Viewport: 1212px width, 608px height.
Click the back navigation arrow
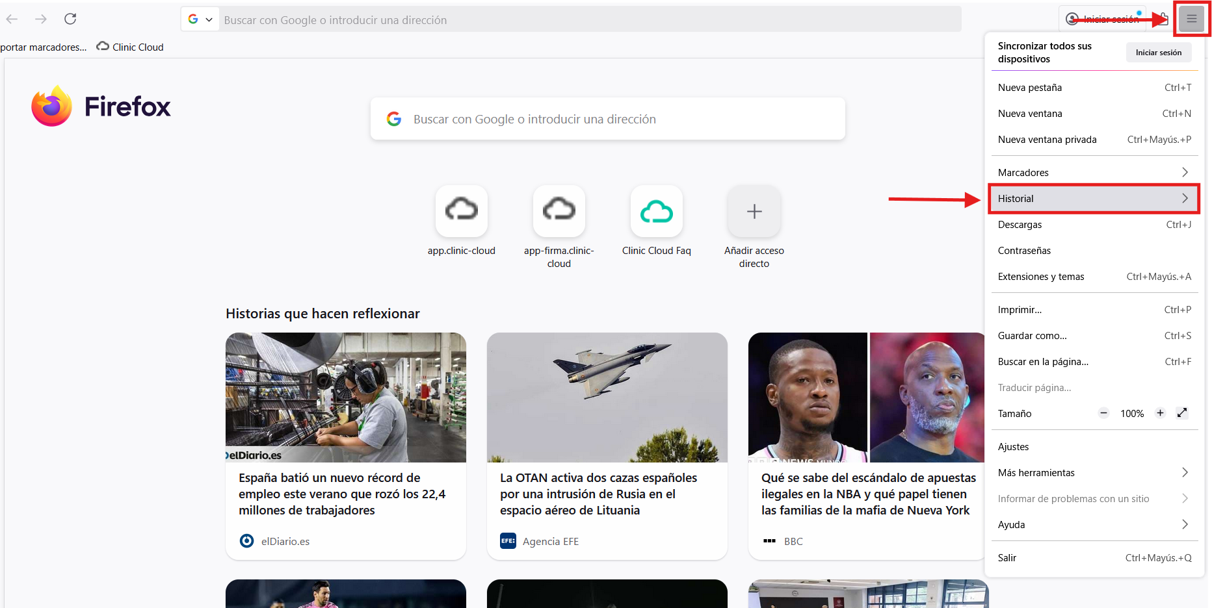coord(12,19)
